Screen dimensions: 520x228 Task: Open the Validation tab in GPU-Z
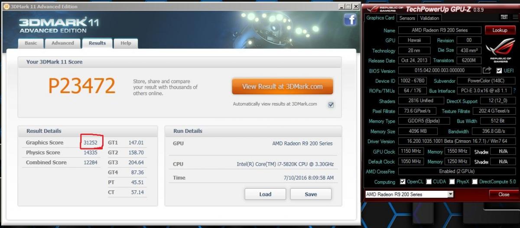click(429, 18)
